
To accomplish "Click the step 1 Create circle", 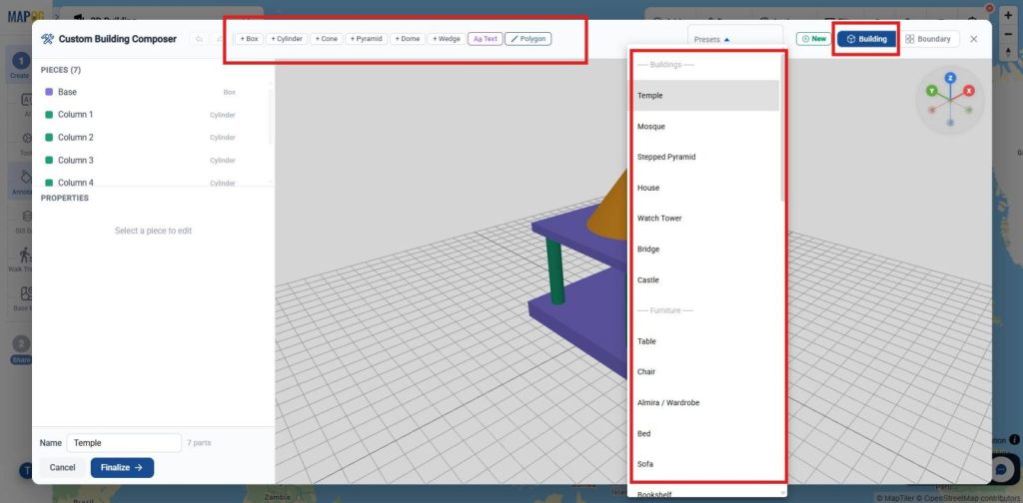I will point(20,61).
